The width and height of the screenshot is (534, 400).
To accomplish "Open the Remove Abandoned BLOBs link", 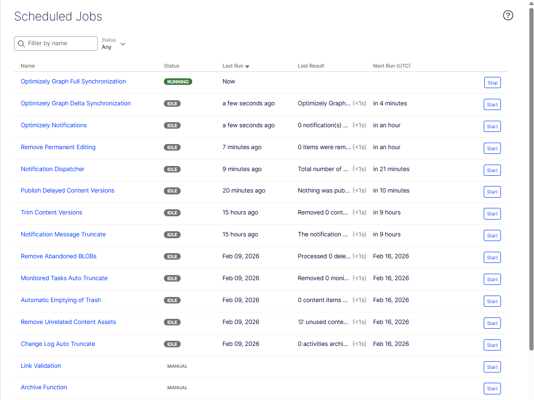I will (x=59, y=256).
